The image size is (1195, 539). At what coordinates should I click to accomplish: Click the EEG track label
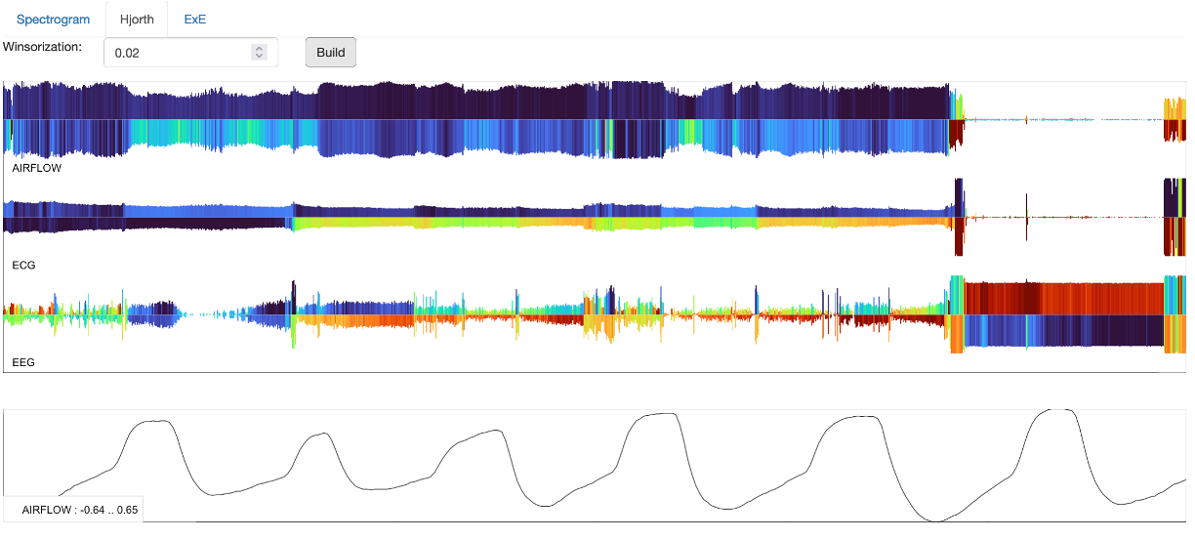click(x=23, y=362)
